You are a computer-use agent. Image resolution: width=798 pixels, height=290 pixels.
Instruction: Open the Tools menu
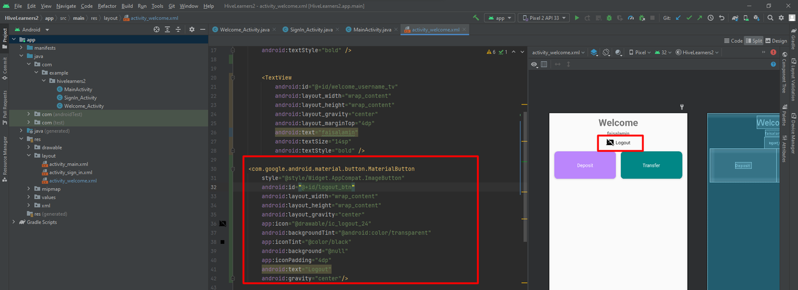tap(158, 6)
